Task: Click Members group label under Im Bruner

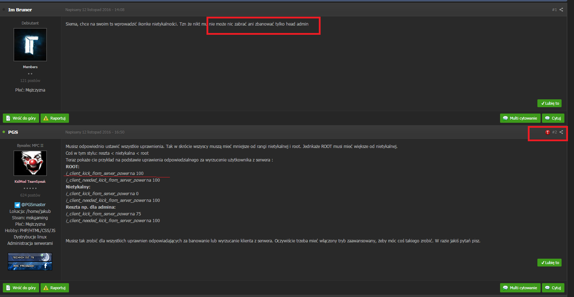Action: click(x=30, y=67)
